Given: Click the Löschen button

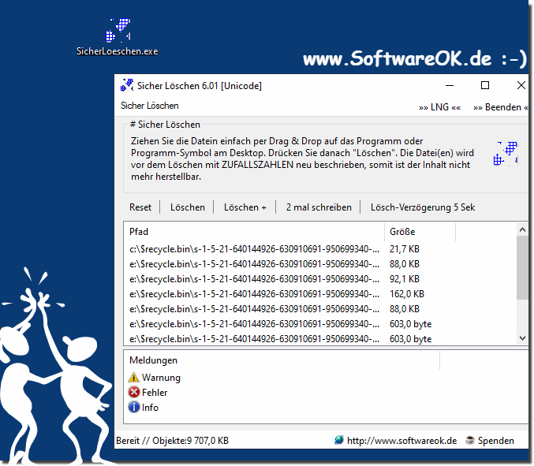Looking at the screenshot, I should click(187, 207).
